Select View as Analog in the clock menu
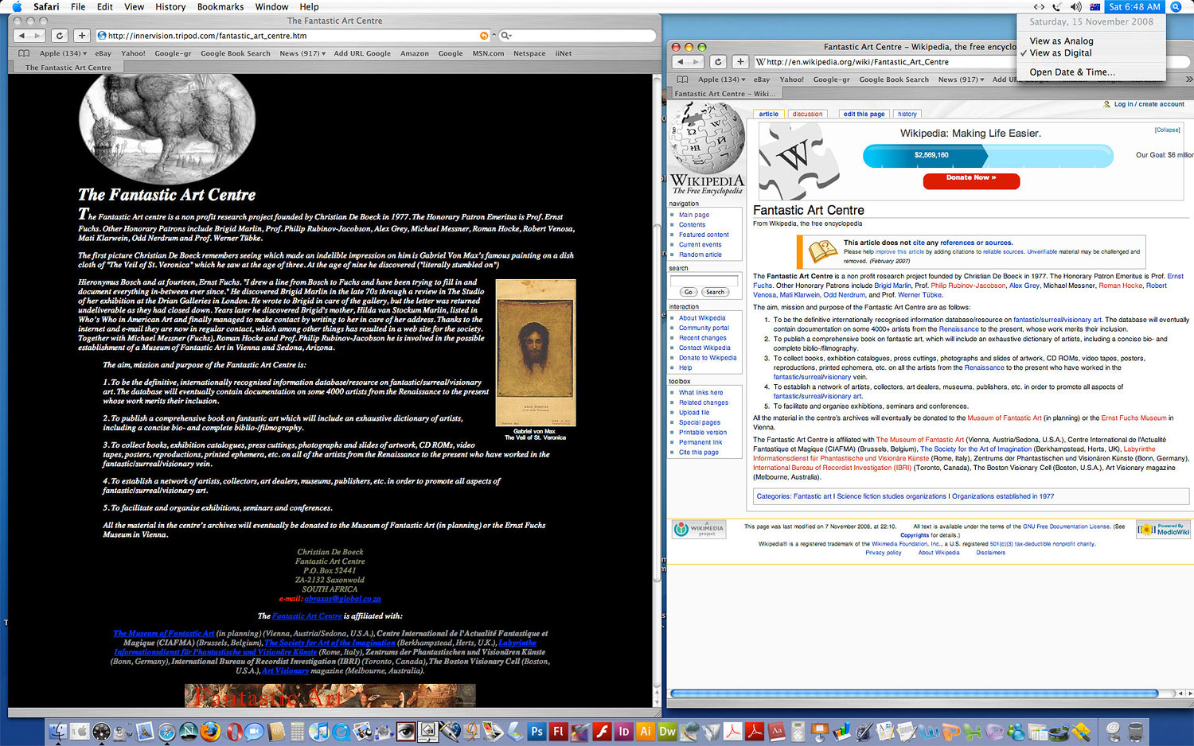This screenshot has width=1194, height=746. pos(1091,41)
